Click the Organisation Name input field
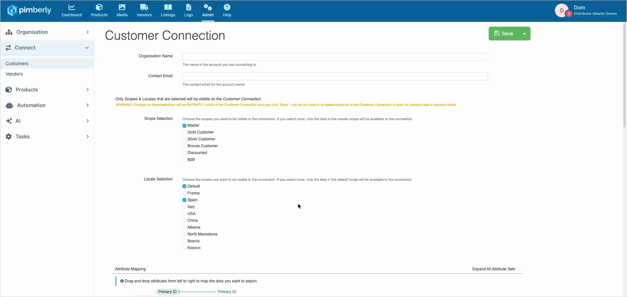This screenshot has height=297, width=627. [335, 56]
